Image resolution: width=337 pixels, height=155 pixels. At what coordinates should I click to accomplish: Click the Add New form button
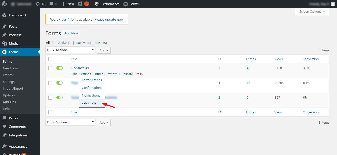71,33
